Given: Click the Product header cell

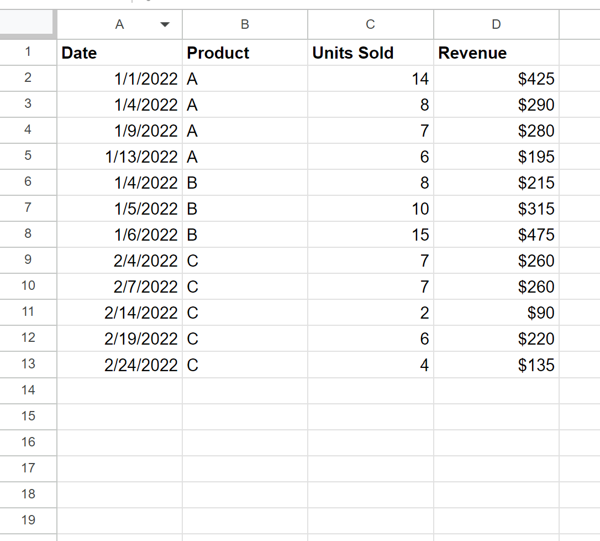Looking at the screenshot, I should coord(245,53).
